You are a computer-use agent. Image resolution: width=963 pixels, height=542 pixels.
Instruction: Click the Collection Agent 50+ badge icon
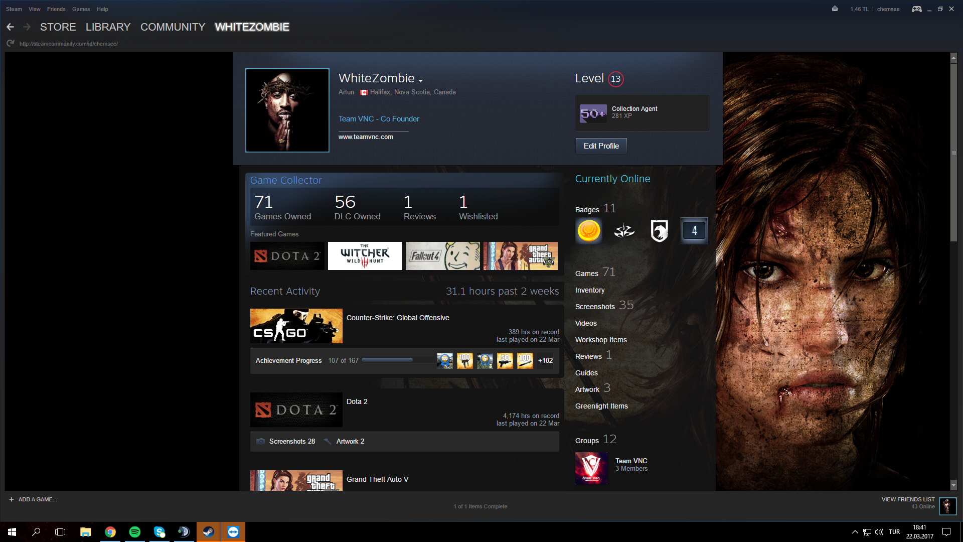[593, 113]
